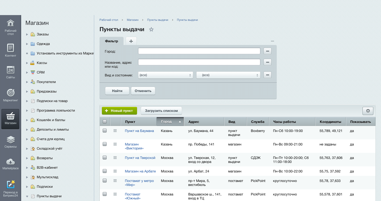Open the Контент sidebar section
The image size is (381, 201).
11,50
